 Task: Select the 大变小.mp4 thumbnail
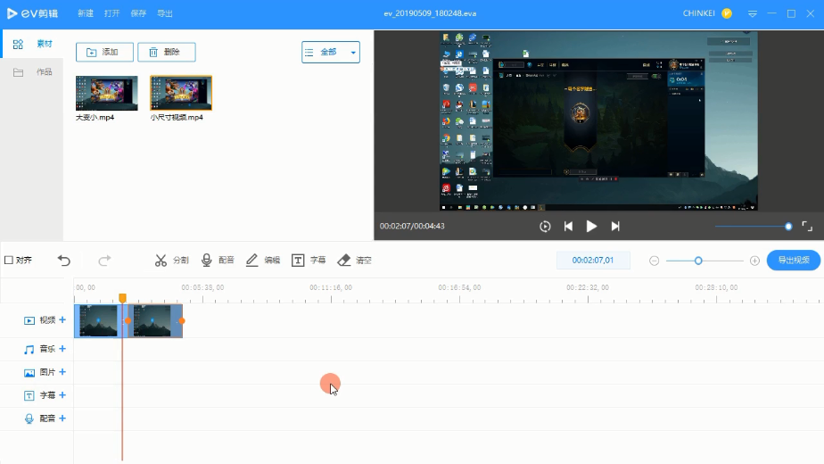[107, 93]
